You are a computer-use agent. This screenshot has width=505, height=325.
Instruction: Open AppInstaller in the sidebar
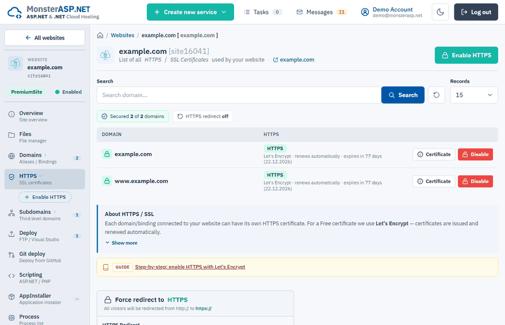(x=45, y=299)
